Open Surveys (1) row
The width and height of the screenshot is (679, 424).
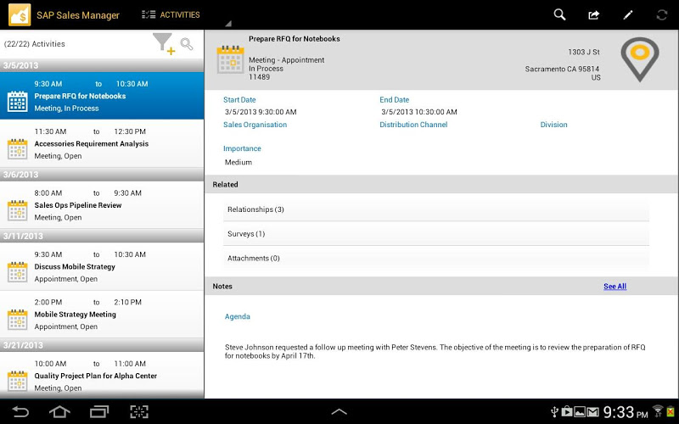click(x=436, y=234)
